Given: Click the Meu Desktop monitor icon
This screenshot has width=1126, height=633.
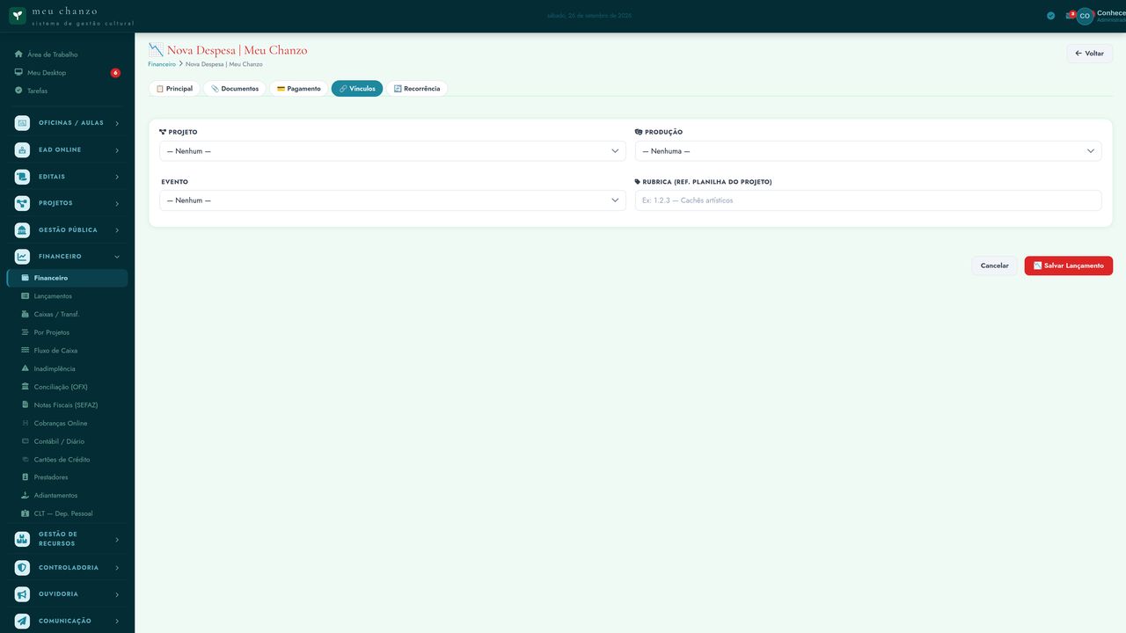Looking at the screenshot, I should (x=18, y=73).
